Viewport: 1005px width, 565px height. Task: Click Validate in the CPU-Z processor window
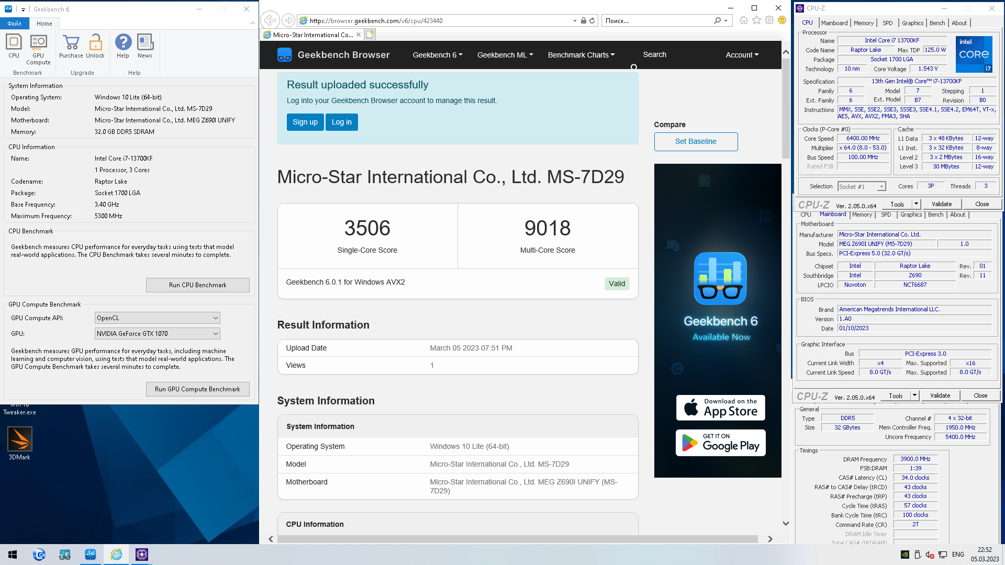[x=942, y=204]
